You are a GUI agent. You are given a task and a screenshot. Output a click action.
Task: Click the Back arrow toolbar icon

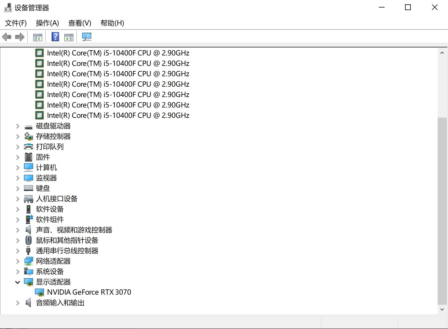click(x=7, y=37)
